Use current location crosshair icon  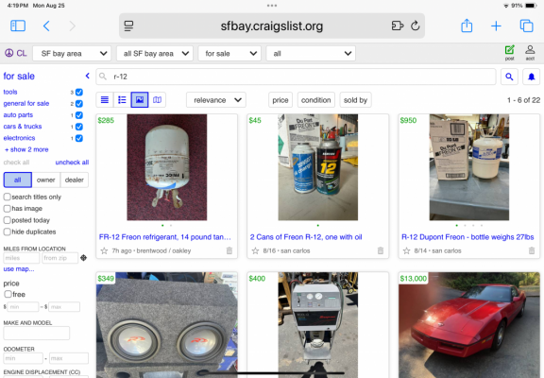84,258
